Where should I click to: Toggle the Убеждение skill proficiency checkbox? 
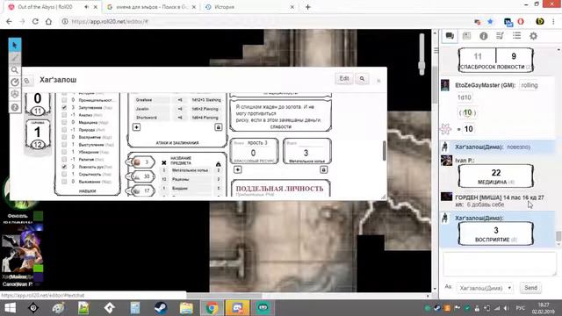(x=64, y=152)
